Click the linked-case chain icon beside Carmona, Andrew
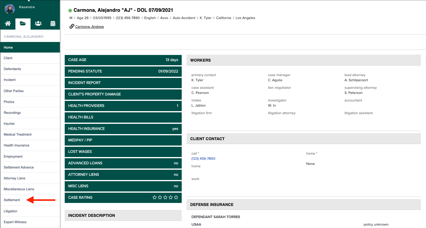The image size is (426, 228). [x=71, y=26]
